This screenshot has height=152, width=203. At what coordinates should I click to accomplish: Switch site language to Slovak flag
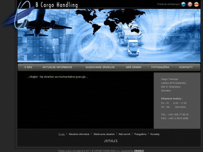tap(183, 4)
